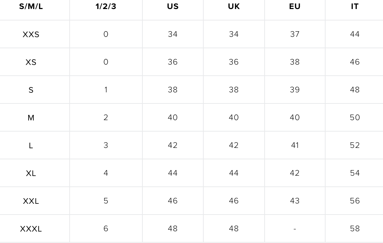Screen dimensions: 383x243
Task: Click the S/M/L column header
Action: point(31,7)
